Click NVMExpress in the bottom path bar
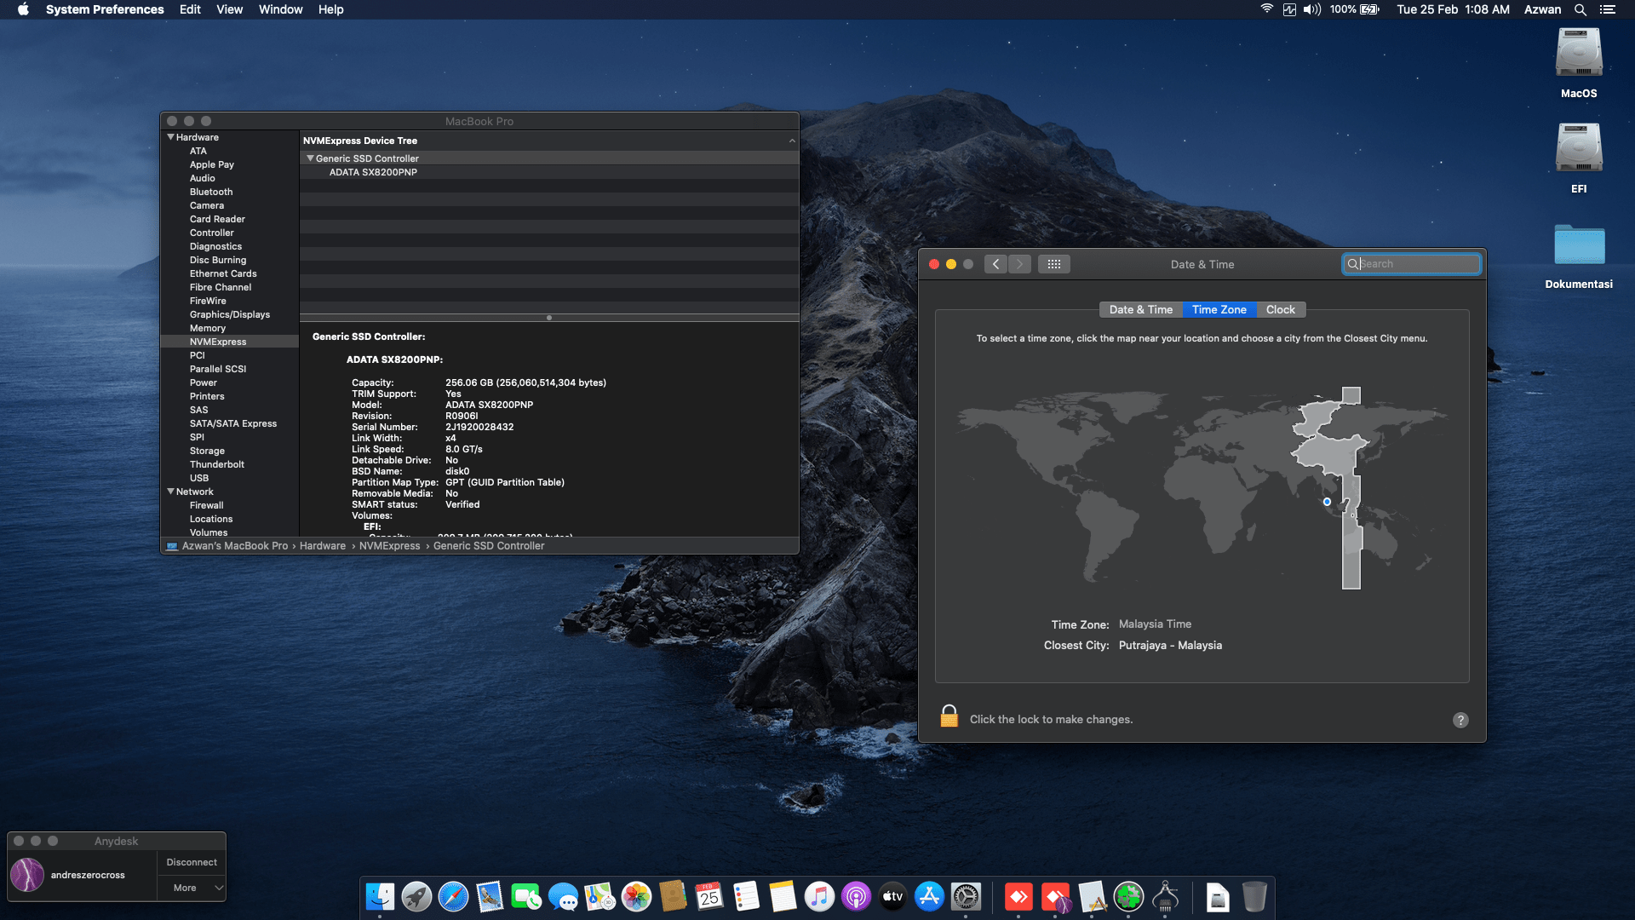The width and height of the screenshot is (1635, 920). tap(389, 546)
